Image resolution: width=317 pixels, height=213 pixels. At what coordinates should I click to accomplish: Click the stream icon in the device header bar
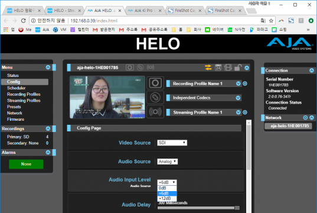[x=151, y=67]
